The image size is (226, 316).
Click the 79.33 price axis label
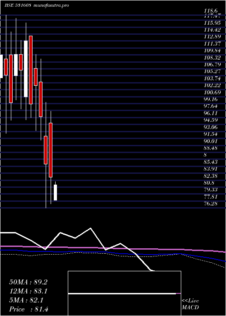point(211,190)
